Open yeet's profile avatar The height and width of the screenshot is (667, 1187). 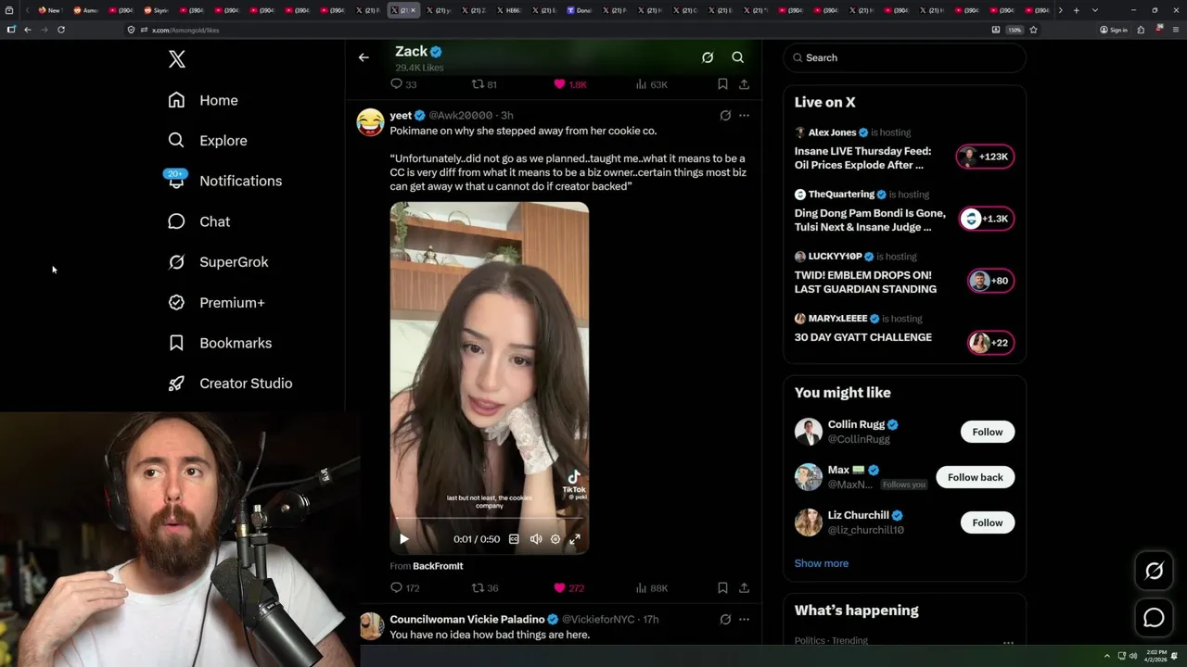click(370, 122)
